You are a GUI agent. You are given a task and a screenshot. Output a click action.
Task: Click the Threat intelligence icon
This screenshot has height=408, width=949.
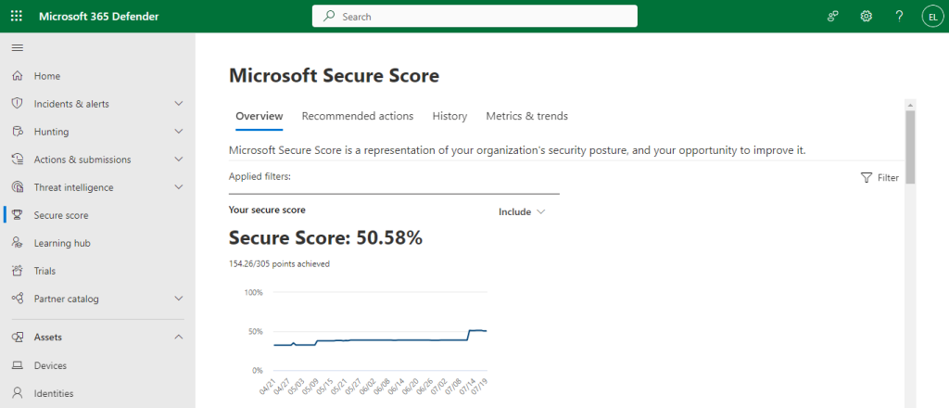coord(18,187)
